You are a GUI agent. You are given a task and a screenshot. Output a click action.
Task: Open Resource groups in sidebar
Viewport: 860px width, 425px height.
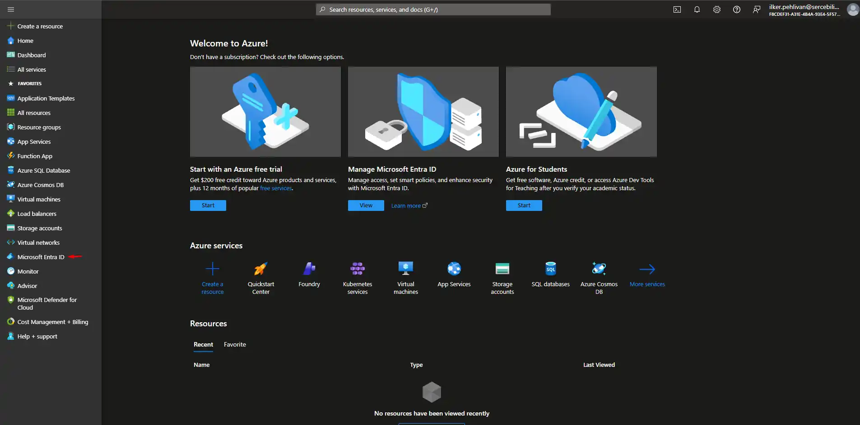click(39, 127)
